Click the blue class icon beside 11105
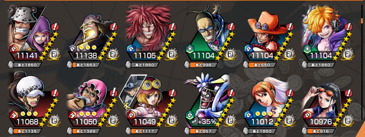Screen dimensions: 365x137 131,49
